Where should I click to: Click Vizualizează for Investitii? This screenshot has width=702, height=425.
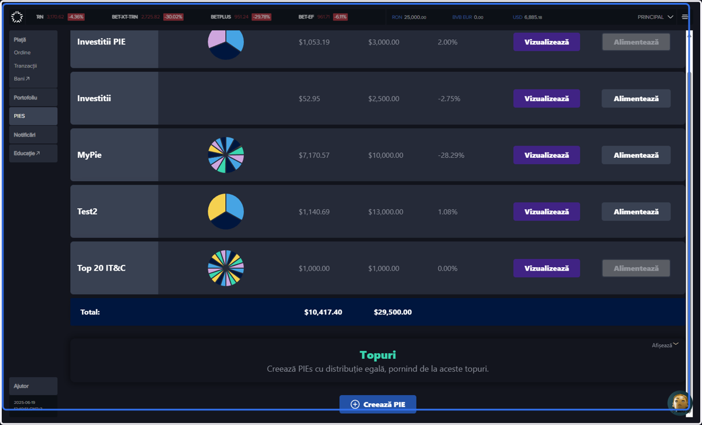click(x=546, y=98)
